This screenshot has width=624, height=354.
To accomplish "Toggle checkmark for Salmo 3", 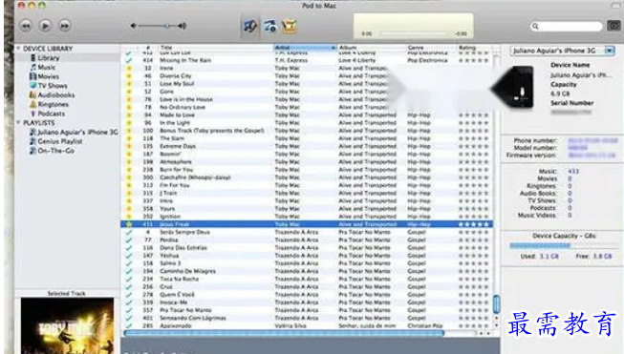I will (x=129, y=263).
